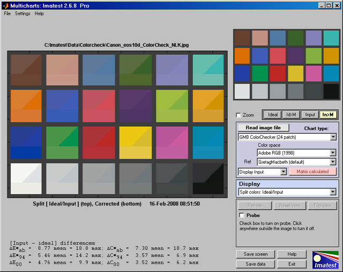Click the orange patch in main chart

point(26,106)
